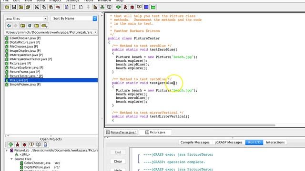Click the Paste clipboard icon
Image resolution: width=305 pixels, height=171 pixels.
pos(51,7)
